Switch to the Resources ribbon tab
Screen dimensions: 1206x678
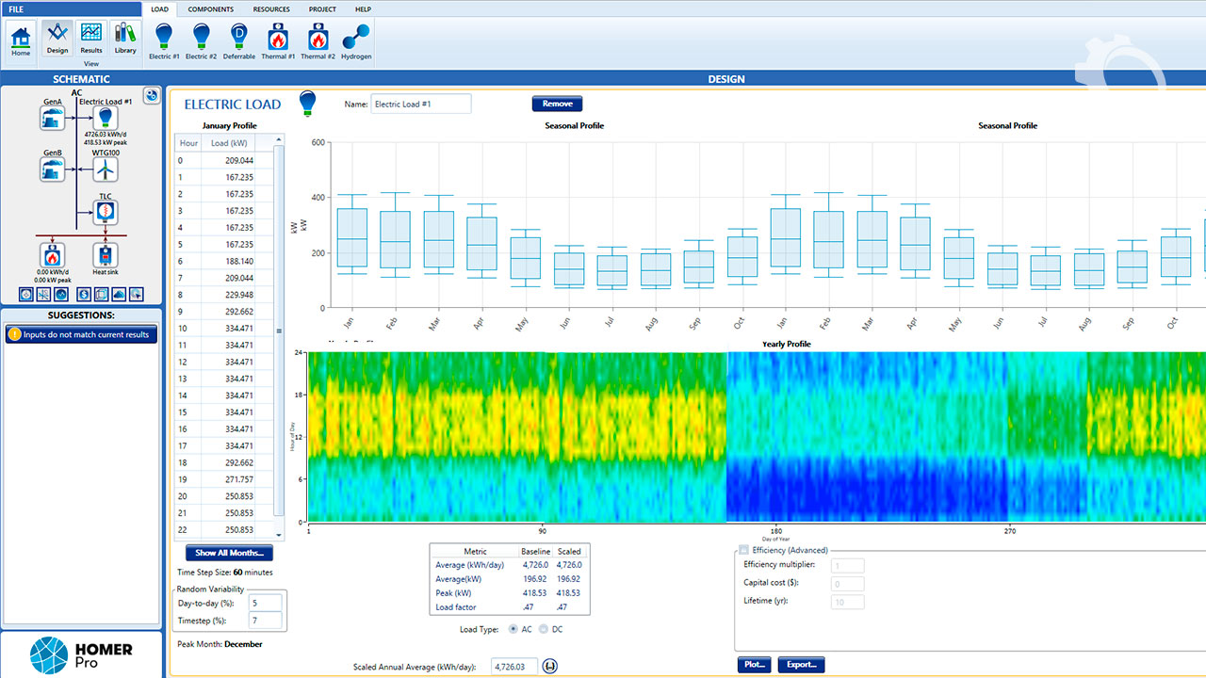(x=271, y=8)
